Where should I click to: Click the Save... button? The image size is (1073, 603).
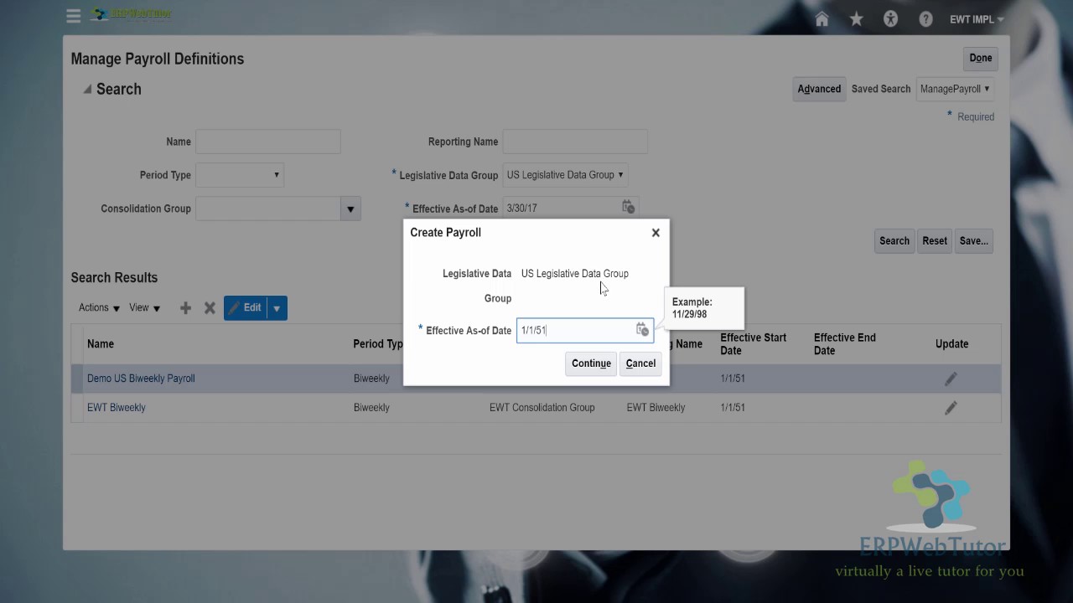[974, 240]
